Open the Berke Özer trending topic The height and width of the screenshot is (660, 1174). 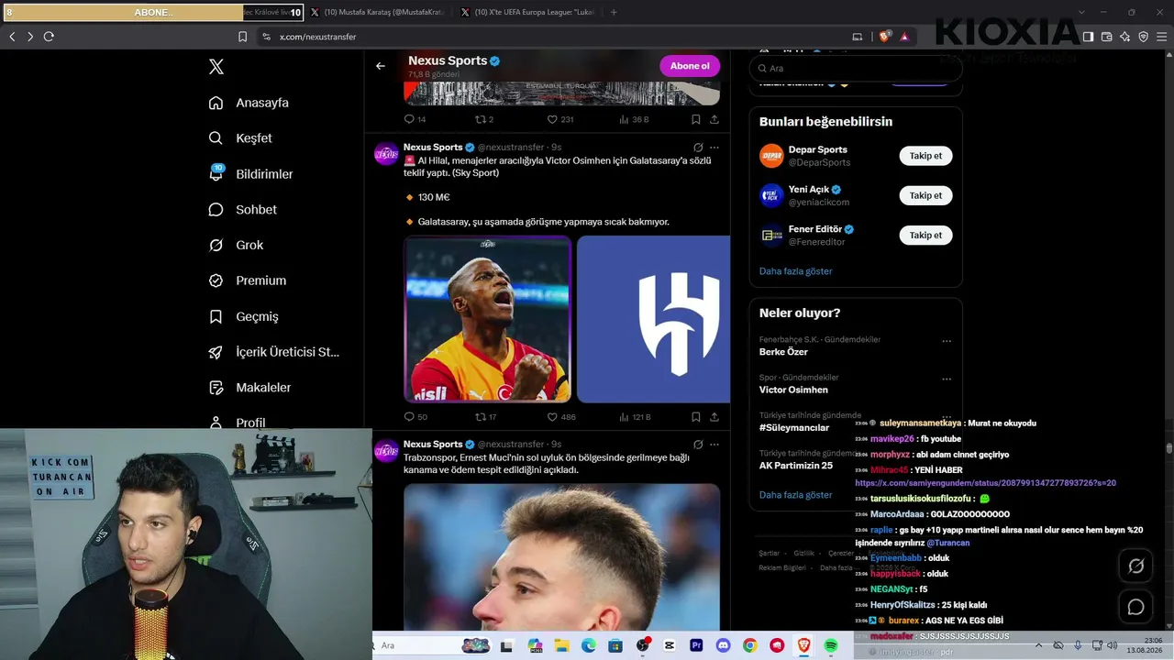[783, 352]
